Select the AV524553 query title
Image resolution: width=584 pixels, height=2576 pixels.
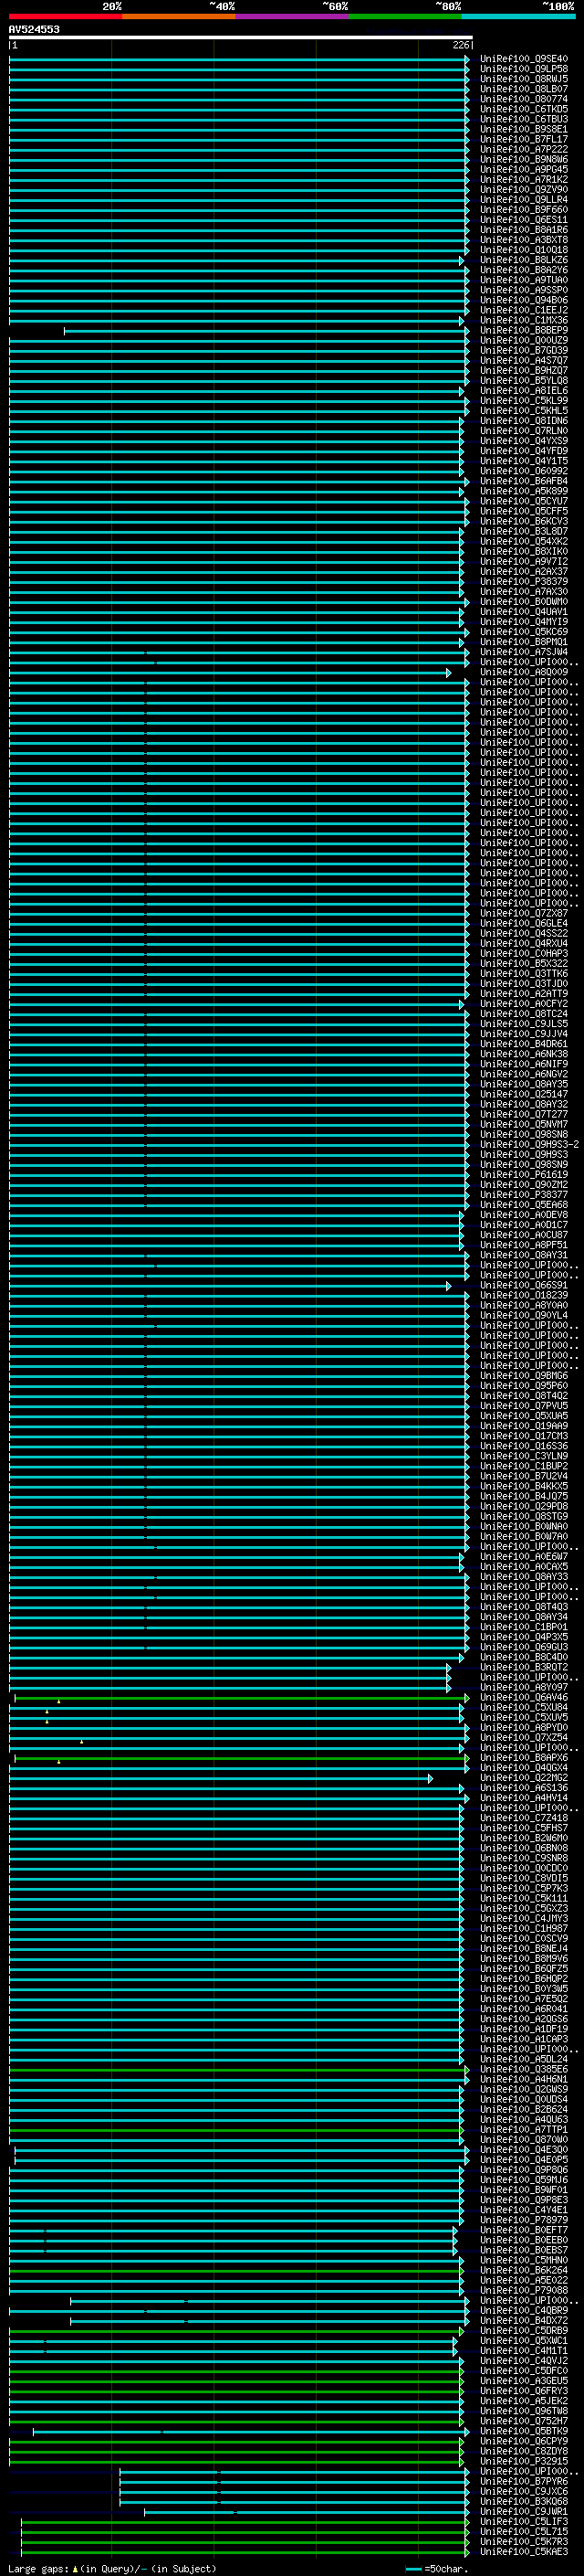pos(34,29)
